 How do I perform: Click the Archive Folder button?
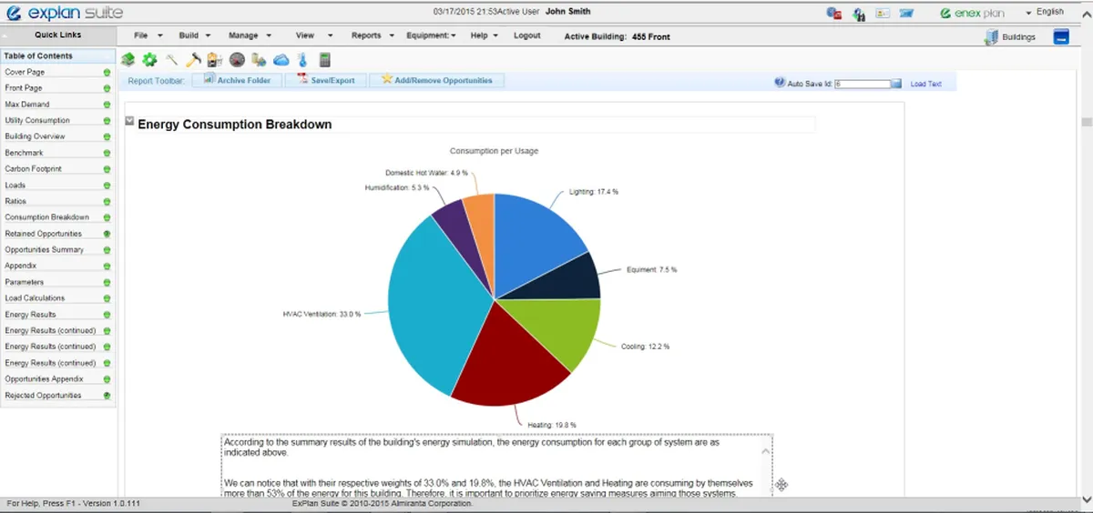pyautogui.click(x=237, y=80)
